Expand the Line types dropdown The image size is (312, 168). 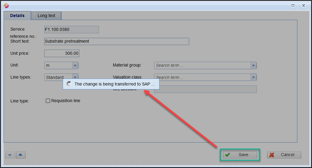[x=75, y=77]
